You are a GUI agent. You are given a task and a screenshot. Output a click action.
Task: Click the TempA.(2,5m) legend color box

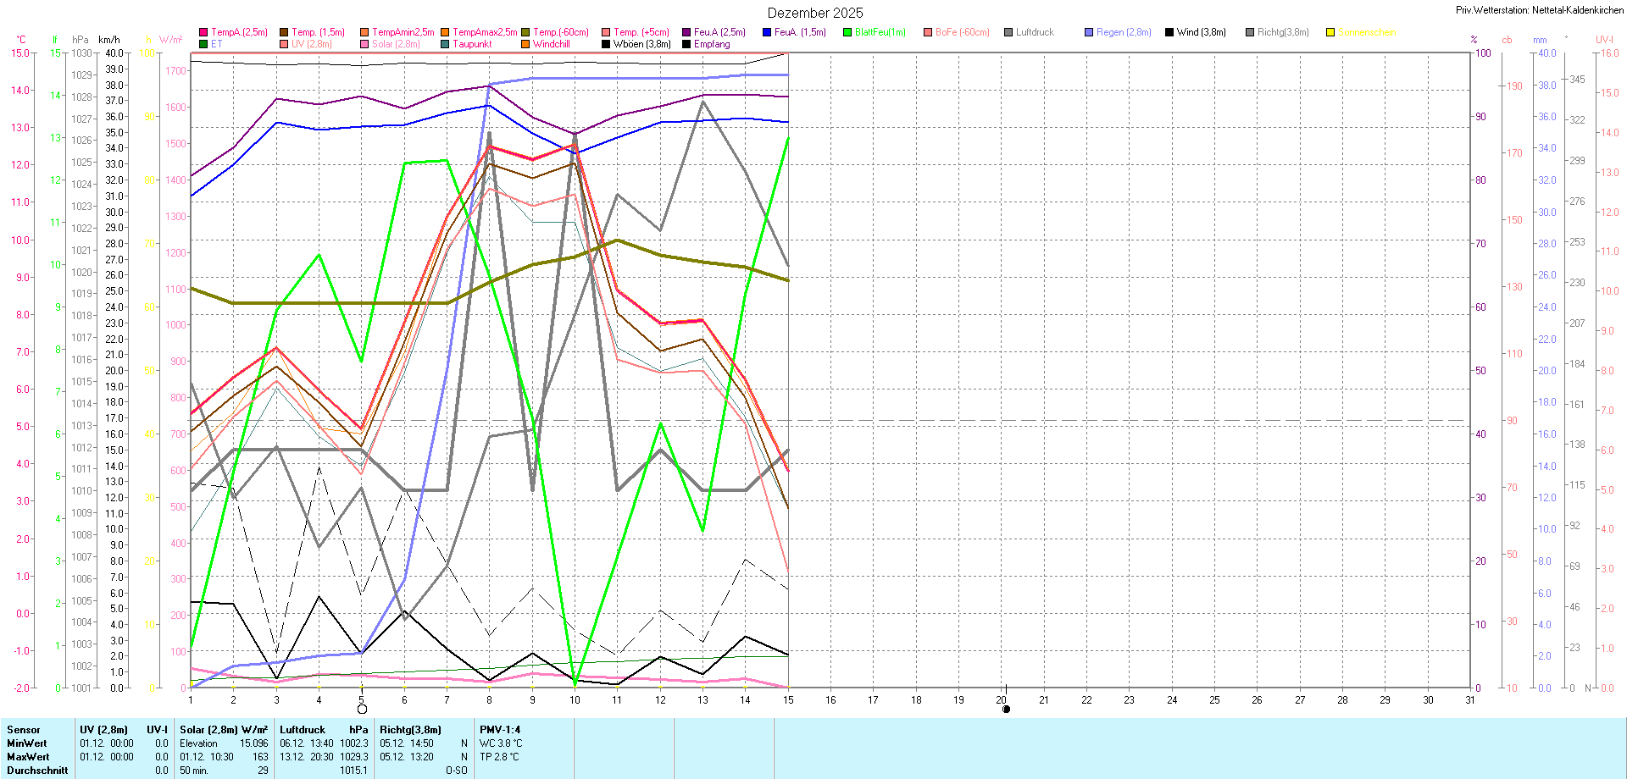coord(203,32)
